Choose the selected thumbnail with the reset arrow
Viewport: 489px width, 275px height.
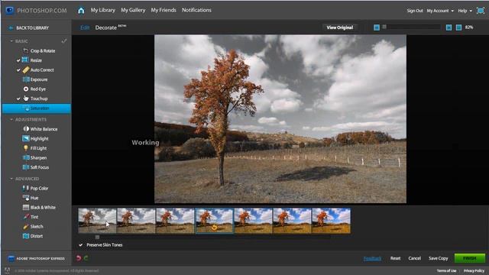click(214, 221)
